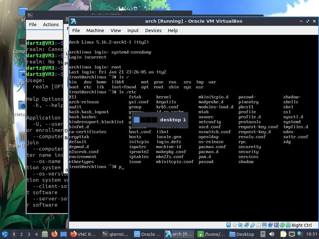Click the show desktop icon in panel

[64, 234]
